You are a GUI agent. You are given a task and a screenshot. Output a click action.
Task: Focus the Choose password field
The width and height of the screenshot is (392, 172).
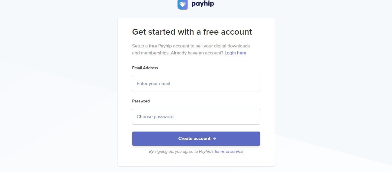point(196,117)
